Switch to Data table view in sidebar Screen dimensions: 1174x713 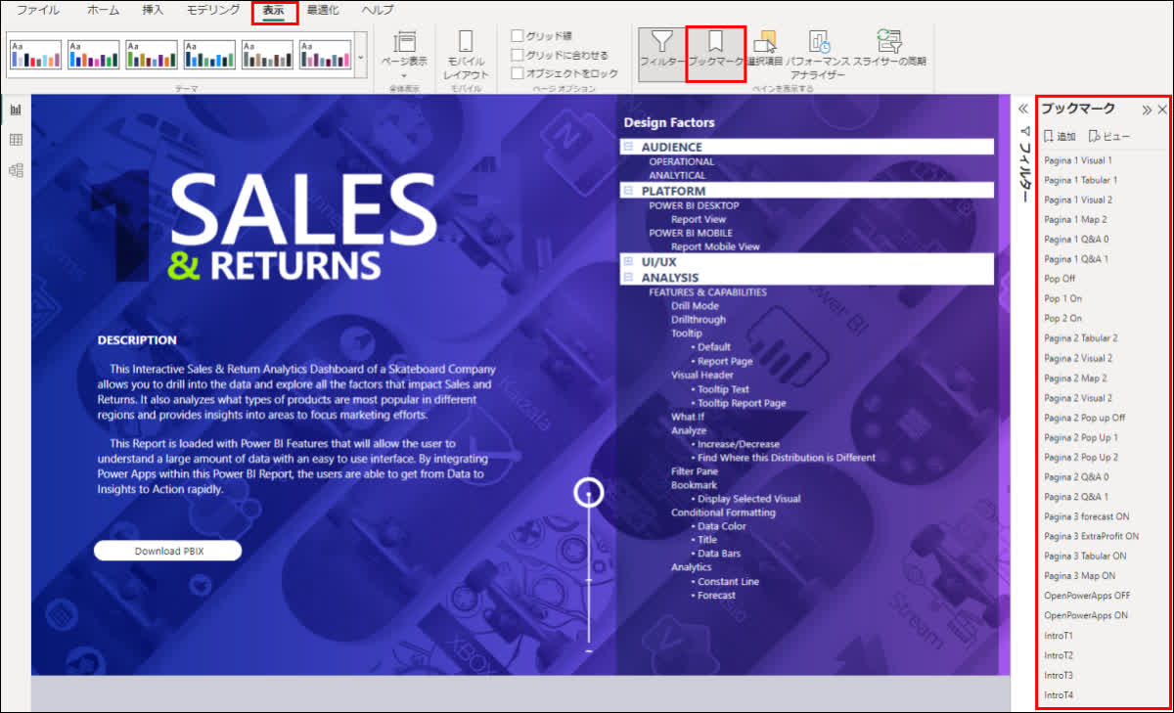coord(16,140)
